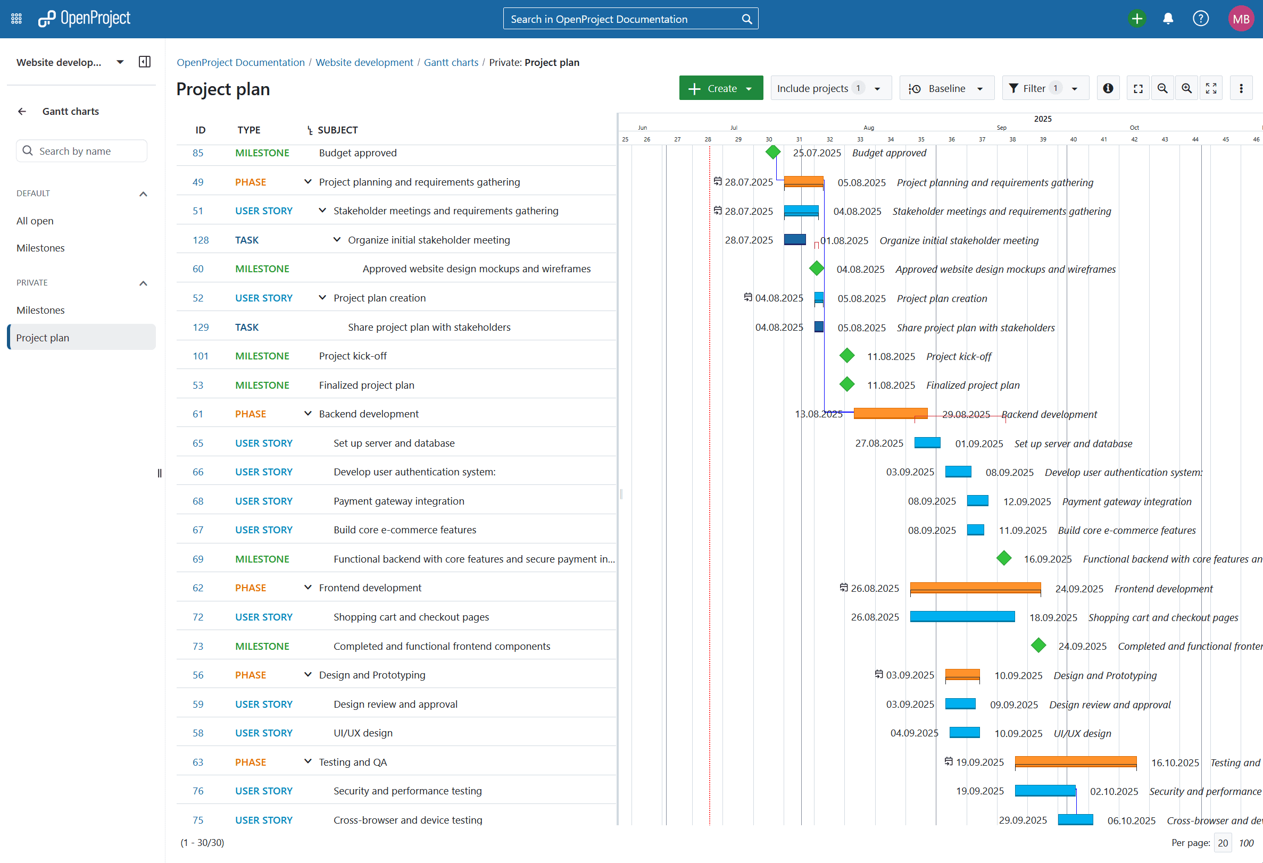
Task: Open Website development breadcrumb link
Action: [364, 62]
